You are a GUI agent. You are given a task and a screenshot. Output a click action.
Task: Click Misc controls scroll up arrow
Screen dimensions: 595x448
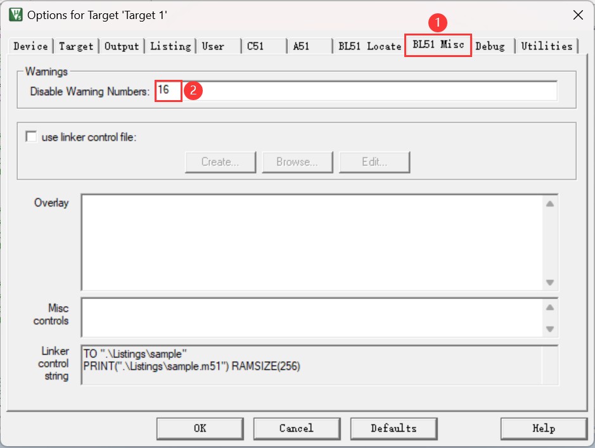coord(550,308)
